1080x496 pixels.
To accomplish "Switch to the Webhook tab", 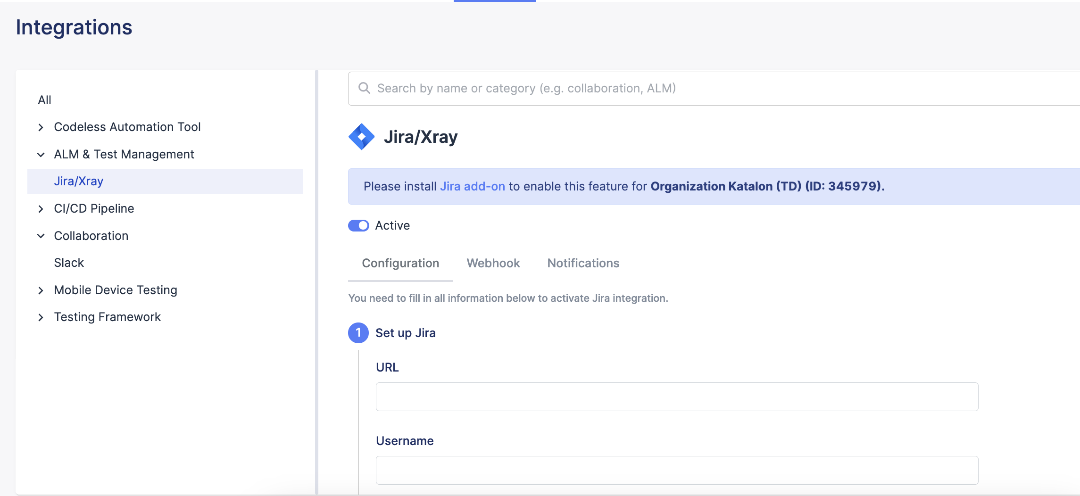I will coord(493,263).
